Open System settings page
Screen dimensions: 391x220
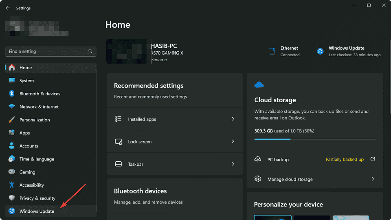point(51,81)
